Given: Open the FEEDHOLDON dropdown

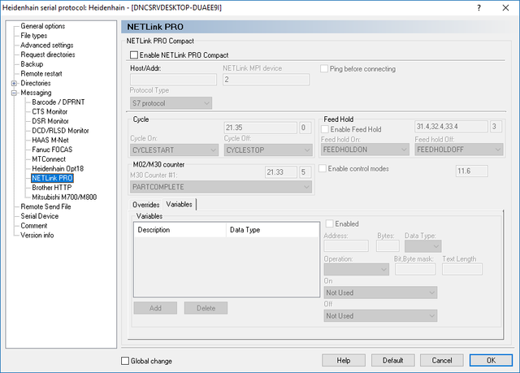Looking at the screenshot, I should click(365, 150).
